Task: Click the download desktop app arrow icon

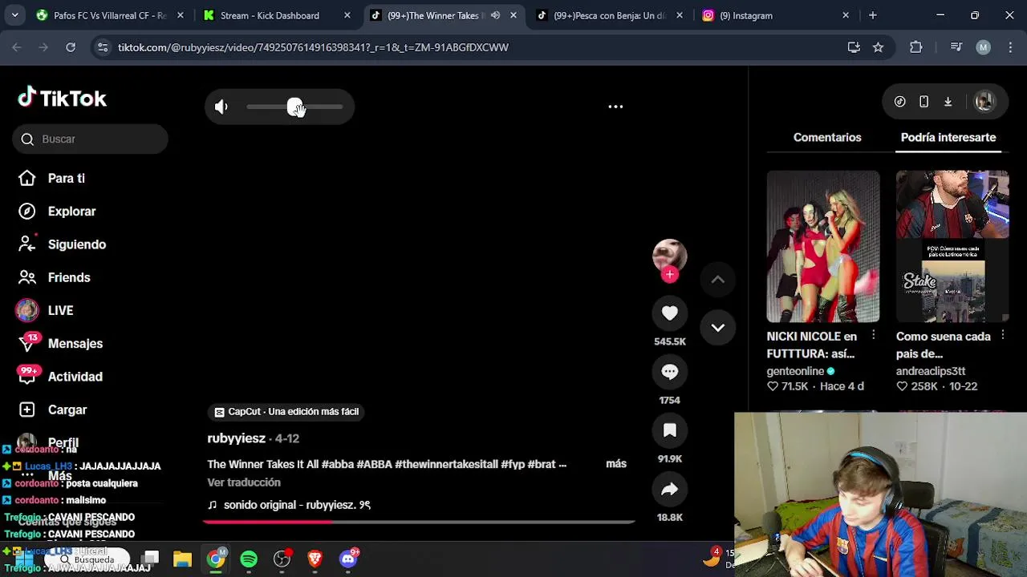Action: tap(948, 102)
